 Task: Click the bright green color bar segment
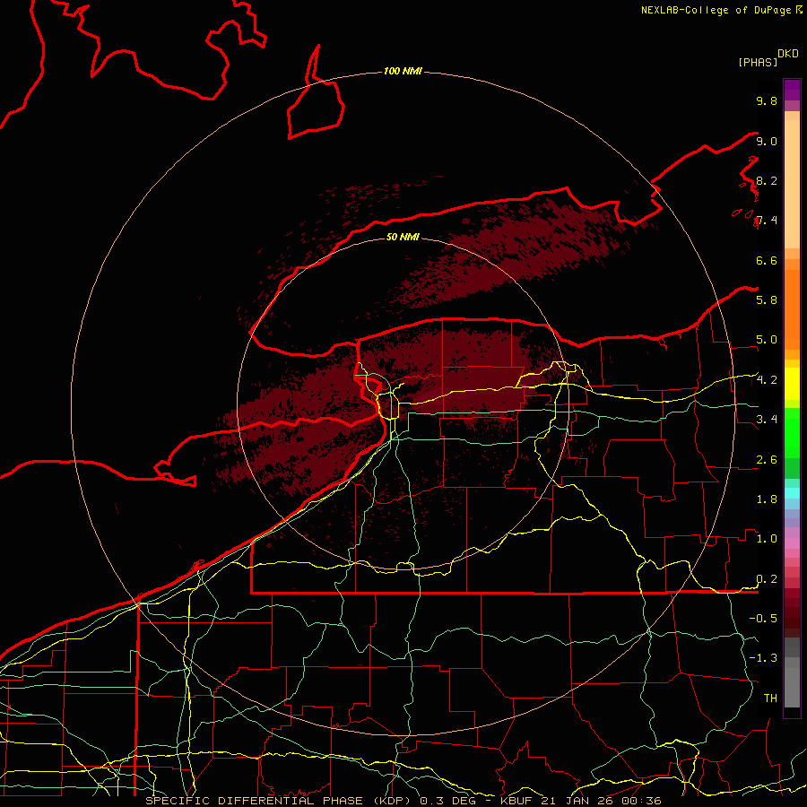(792, 432)
